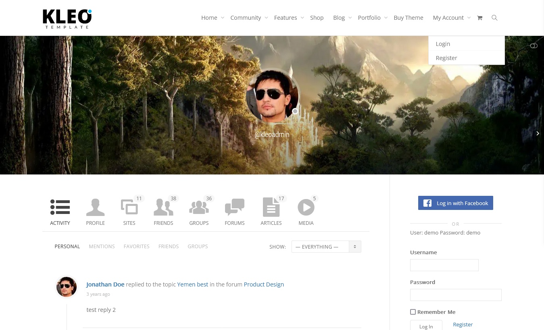Click the Register link beside Log In
Viewport: 544px width, 330px height.
[463, 324]
